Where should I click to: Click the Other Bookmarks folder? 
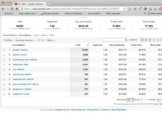[155, 14]
